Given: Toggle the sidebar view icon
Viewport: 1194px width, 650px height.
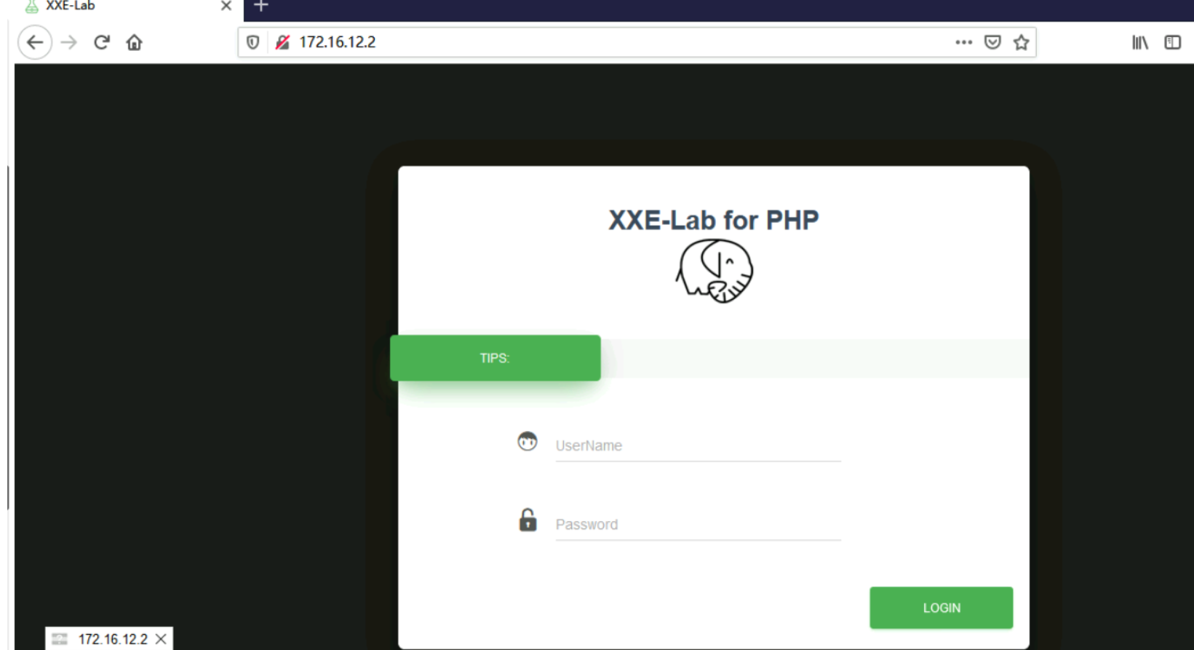Looking at the screenshot, I should click(x=1173, y=42).
